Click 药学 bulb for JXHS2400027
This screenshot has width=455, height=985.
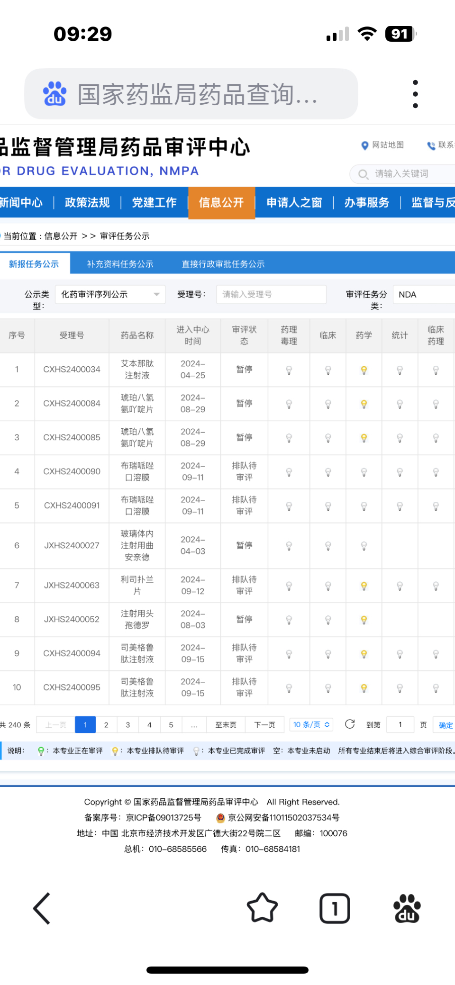point(364,546)
